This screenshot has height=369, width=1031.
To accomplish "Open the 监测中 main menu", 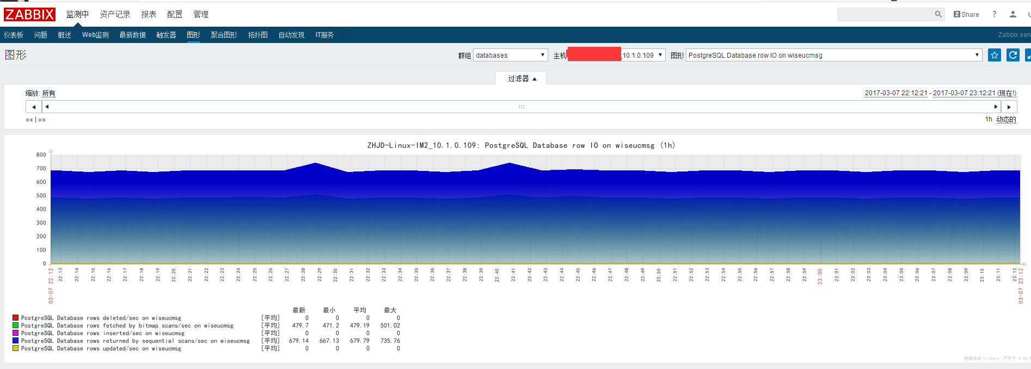I will (77, 15).
